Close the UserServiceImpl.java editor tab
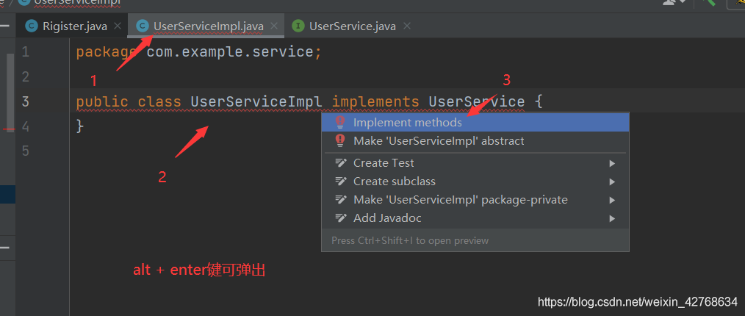The width and height of the screenshot is (745, 316). 275,26
